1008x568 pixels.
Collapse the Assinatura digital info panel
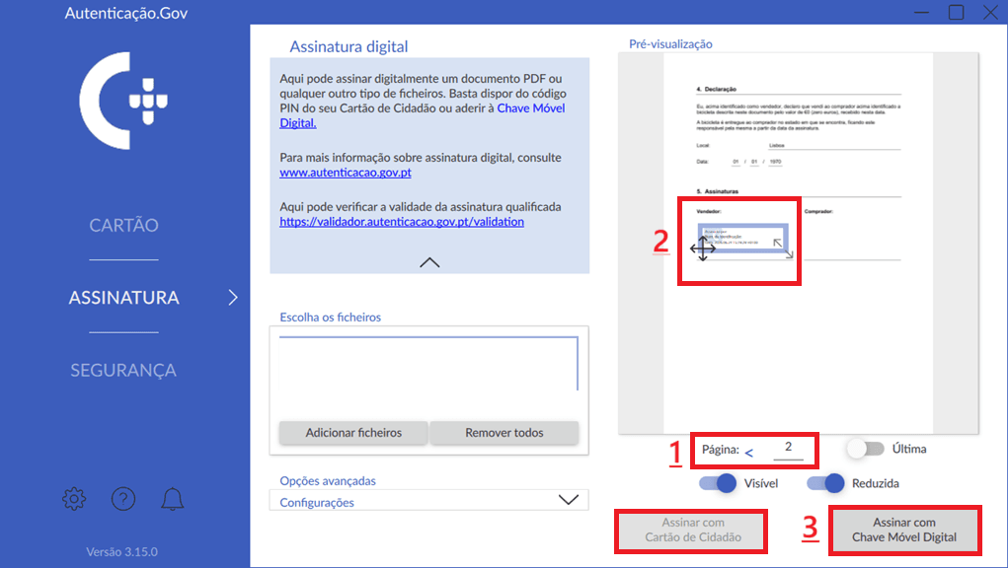point(429,262)
